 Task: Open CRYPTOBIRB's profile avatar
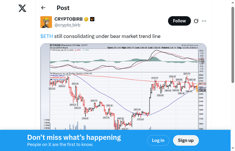click(46, 22)
